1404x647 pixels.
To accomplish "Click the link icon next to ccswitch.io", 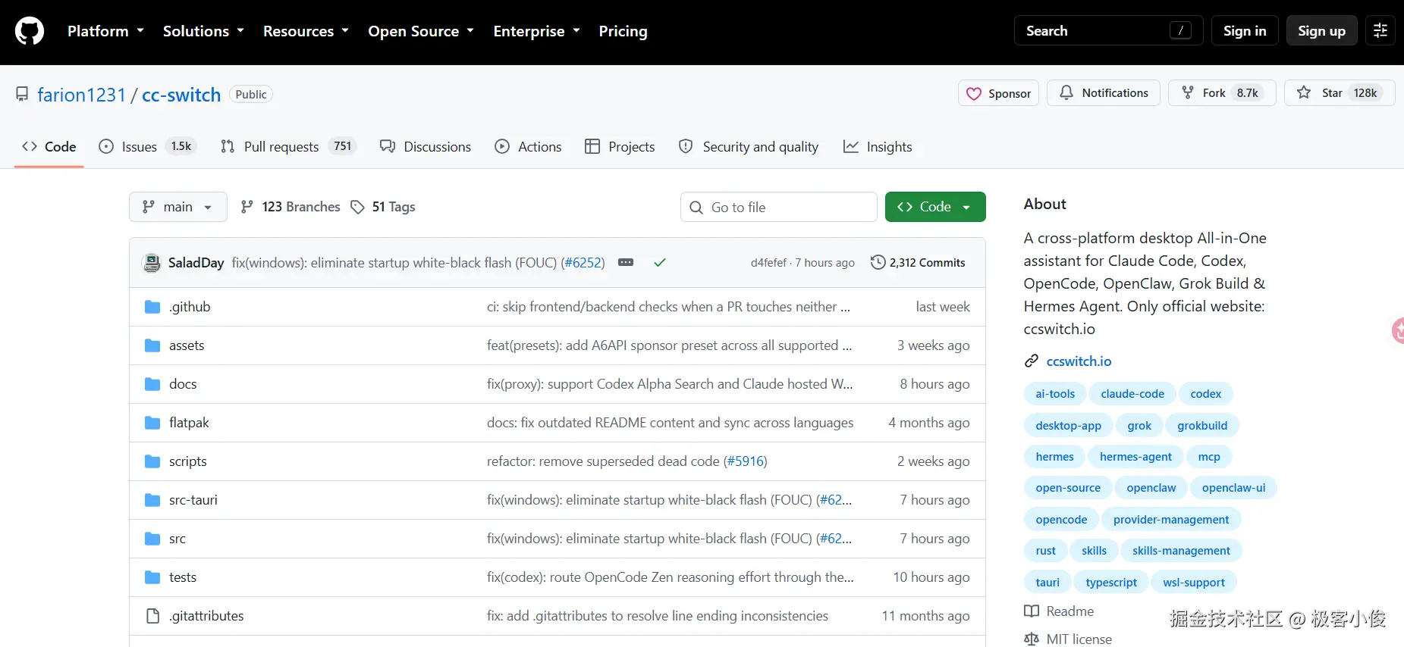I will pyautogui.click(x=1032, y=361).
